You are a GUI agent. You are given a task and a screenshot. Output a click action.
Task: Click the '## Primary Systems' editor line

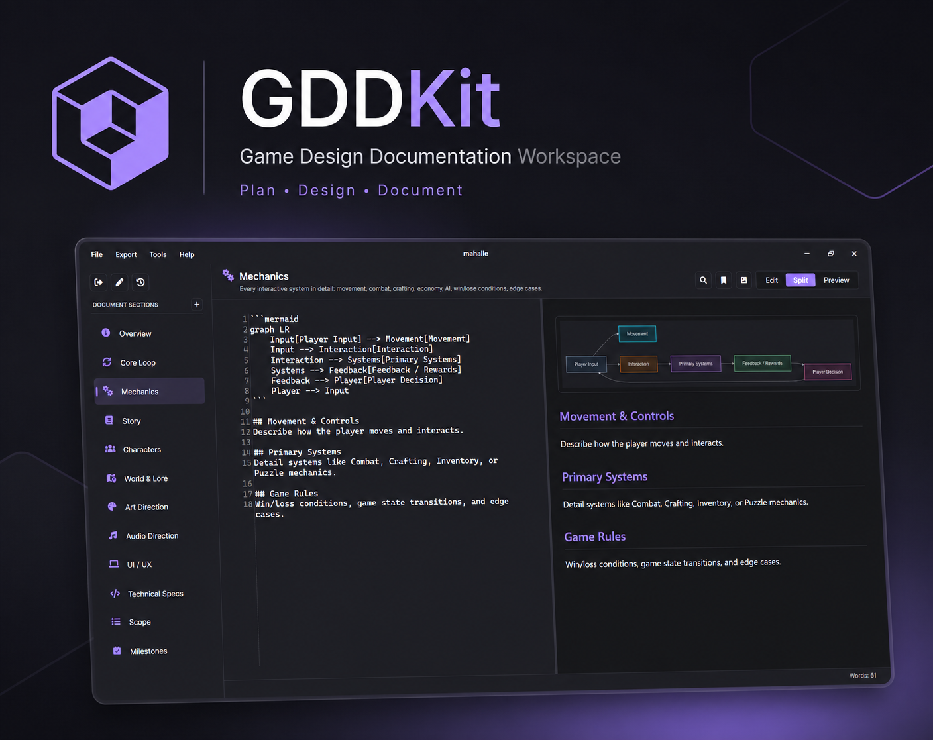click(298, 452)
